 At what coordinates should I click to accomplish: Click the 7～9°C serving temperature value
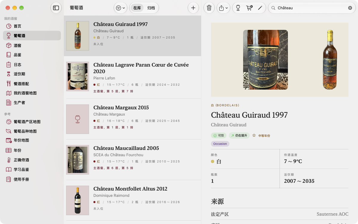tap(293, 162)
